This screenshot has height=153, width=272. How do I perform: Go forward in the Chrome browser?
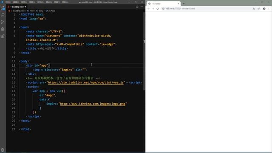[153, 8]
